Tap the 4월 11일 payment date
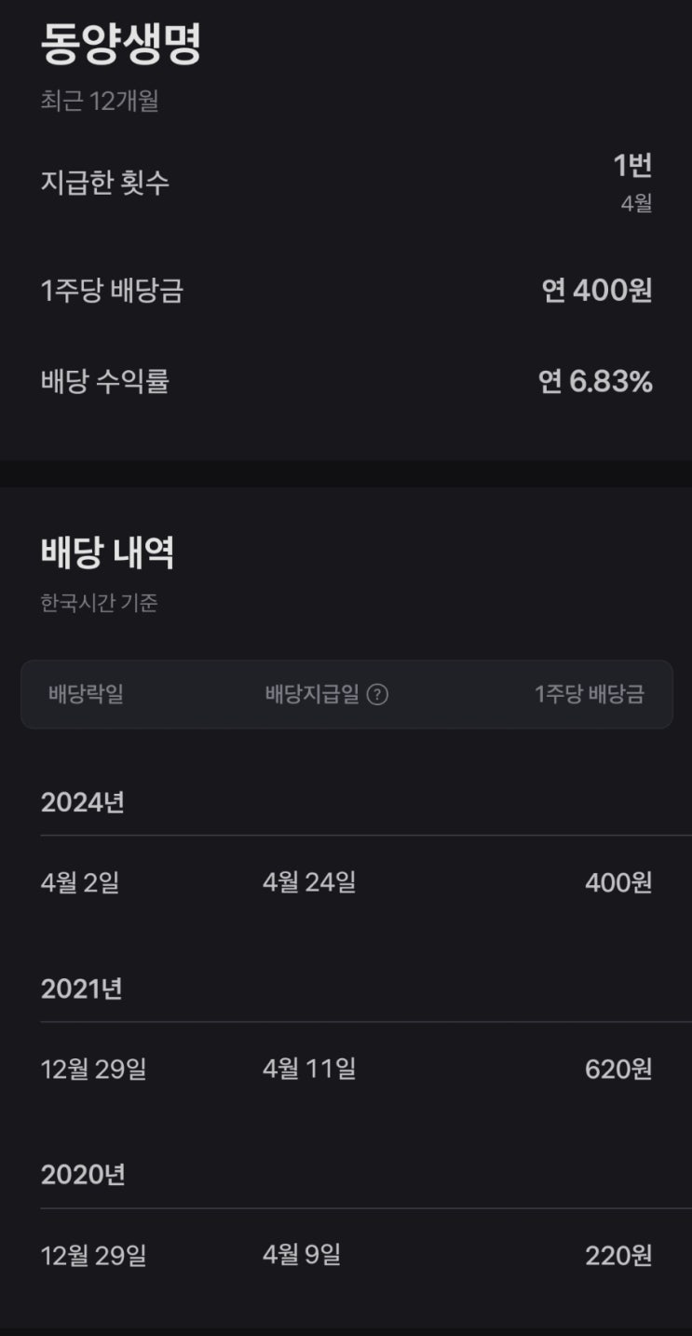Image resolution: width=692 pixels, height=1336 pixels. click(x=309, y=1069)
